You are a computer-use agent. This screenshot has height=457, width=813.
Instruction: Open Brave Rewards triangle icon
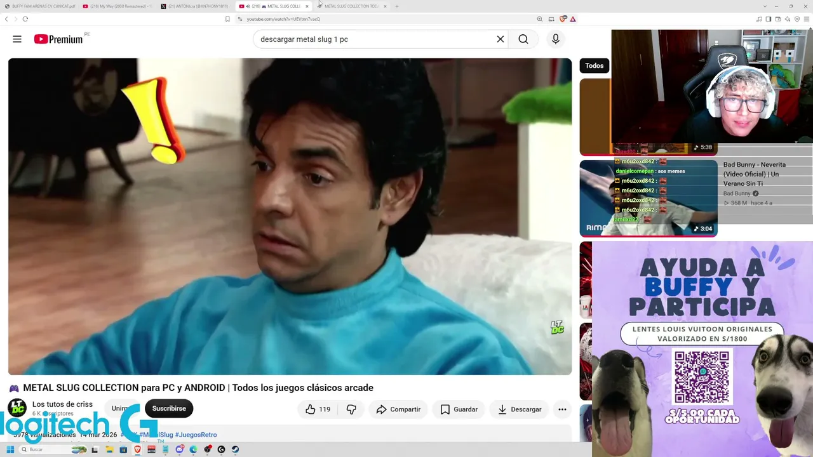coord(572,19)
